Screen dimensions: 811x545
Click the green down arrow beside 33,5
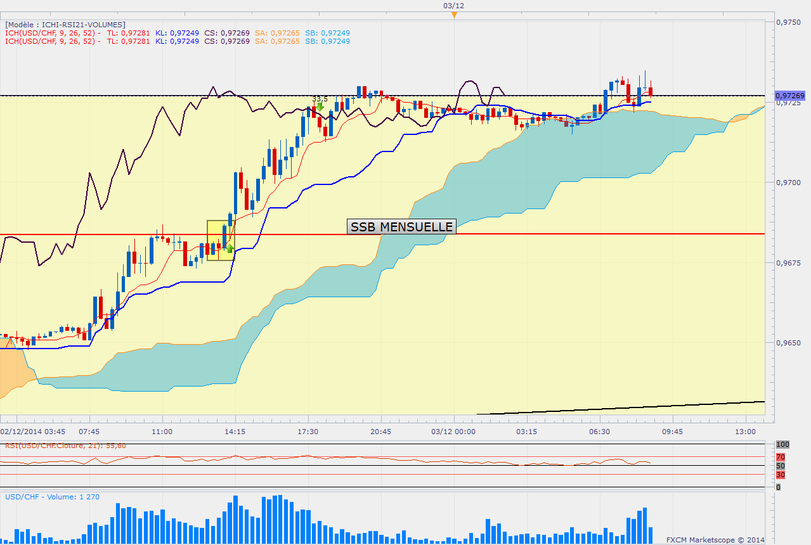pyautogui.click(x=321, y=106)
